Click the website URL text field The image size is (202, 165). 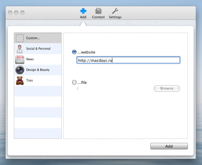(x=128, y=60)
